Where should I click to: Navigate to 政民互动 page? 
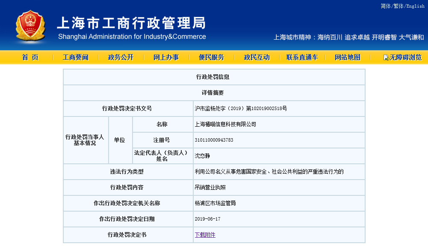(x=257, y=58)
